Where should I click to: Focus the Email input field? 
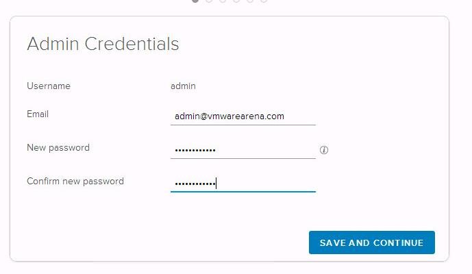pos(243,116)
